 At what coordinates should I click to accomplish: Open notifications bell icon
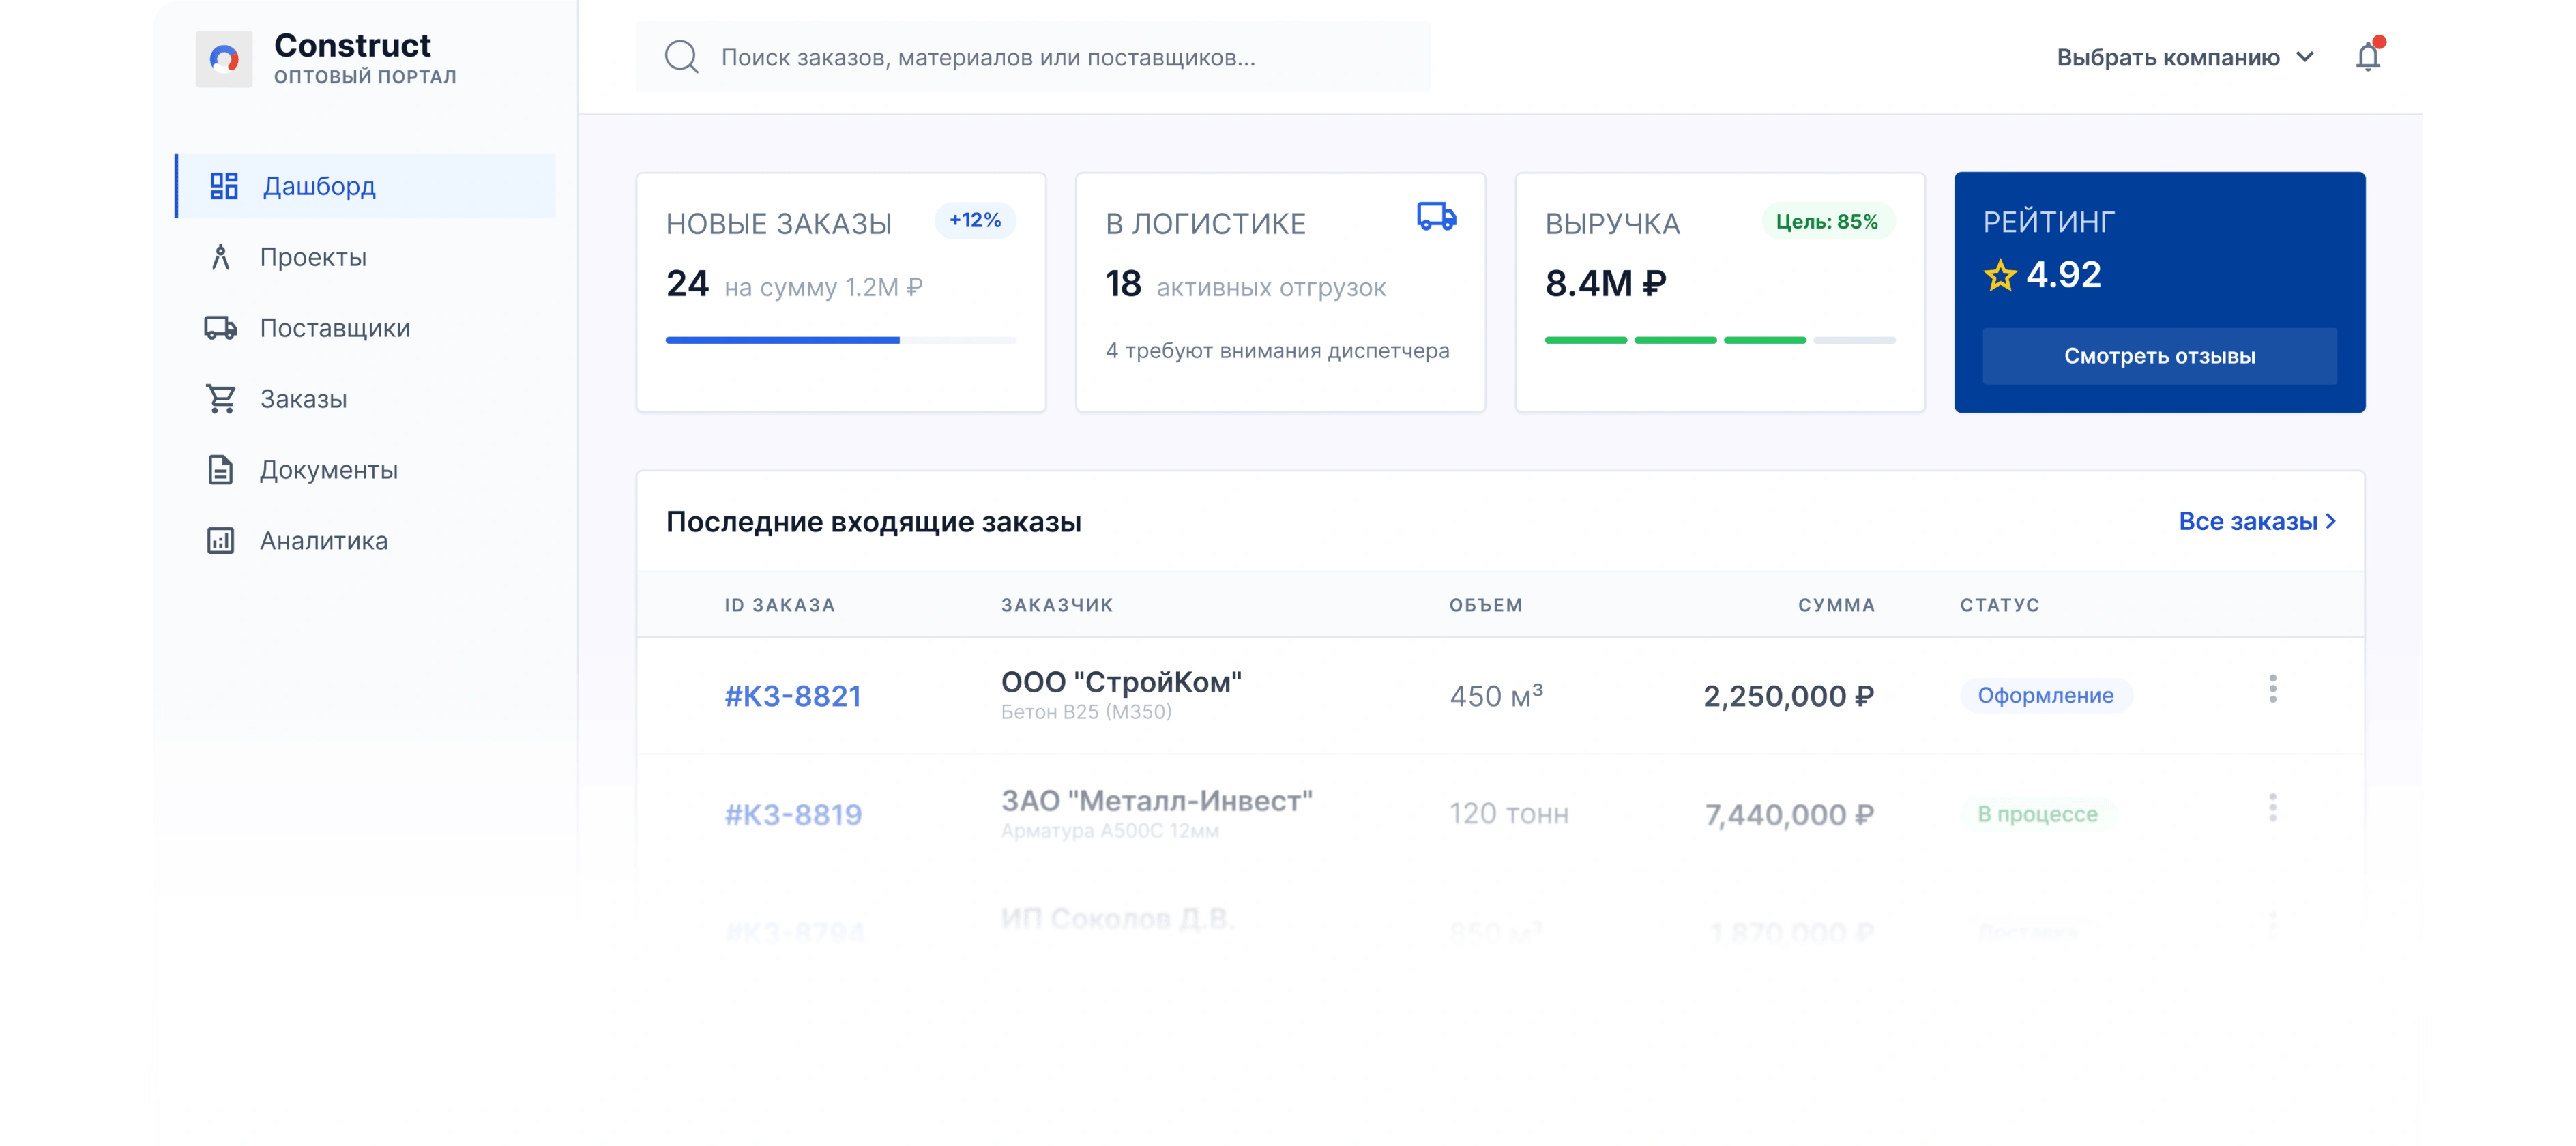2368,56
